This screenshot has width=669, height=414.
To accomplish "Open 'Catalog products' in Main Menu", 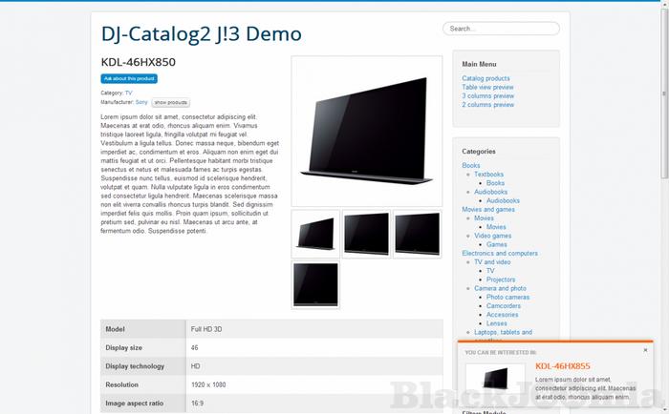I will point(486,78).
